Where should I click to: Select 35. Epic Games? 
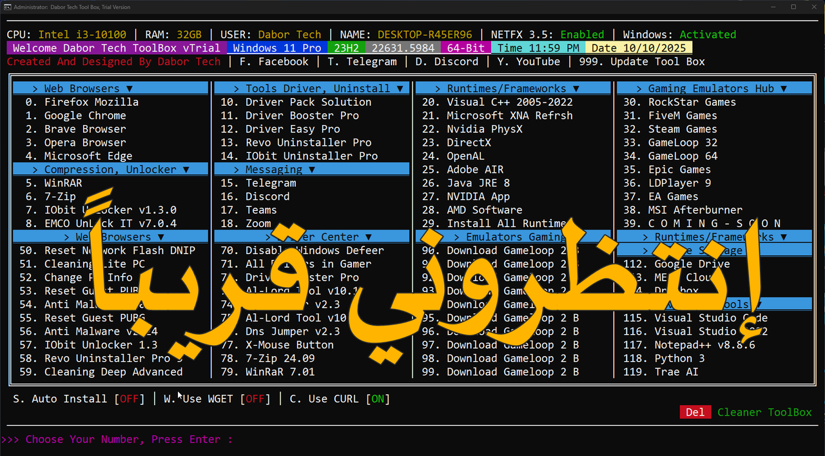pos(667,170)
